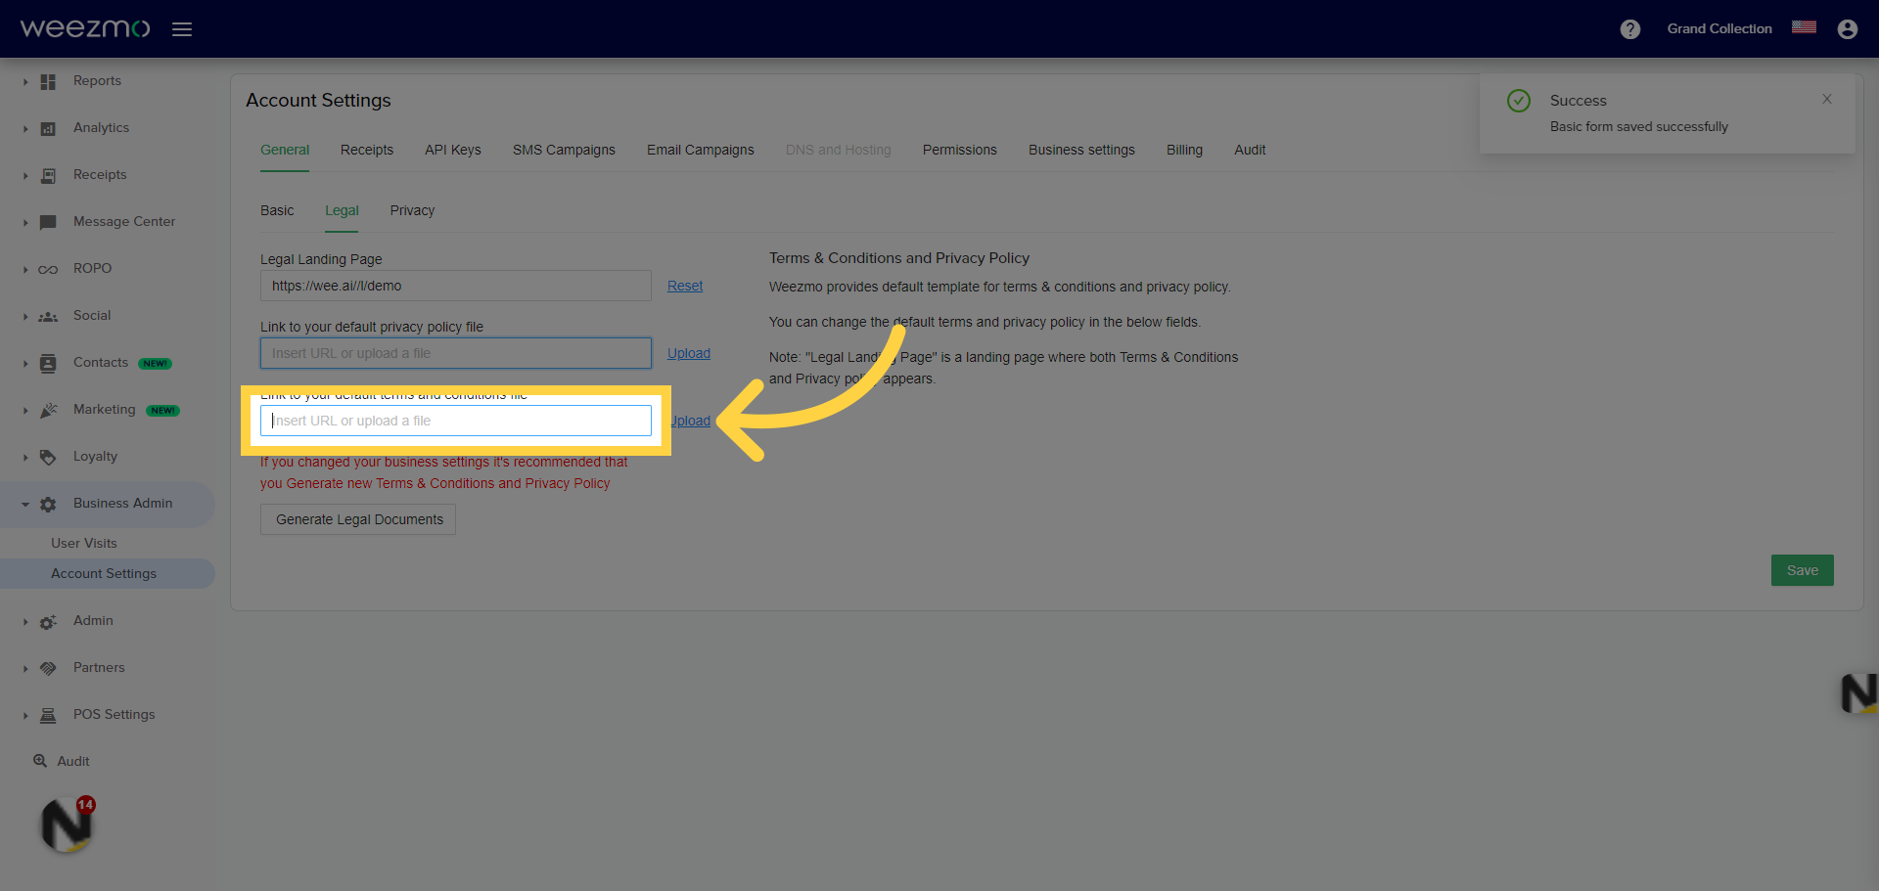Screen dimensions: 1879x891
Task: Open the SMS Campaigns tab
Action: pyautogui.click(x=564, y=150)
